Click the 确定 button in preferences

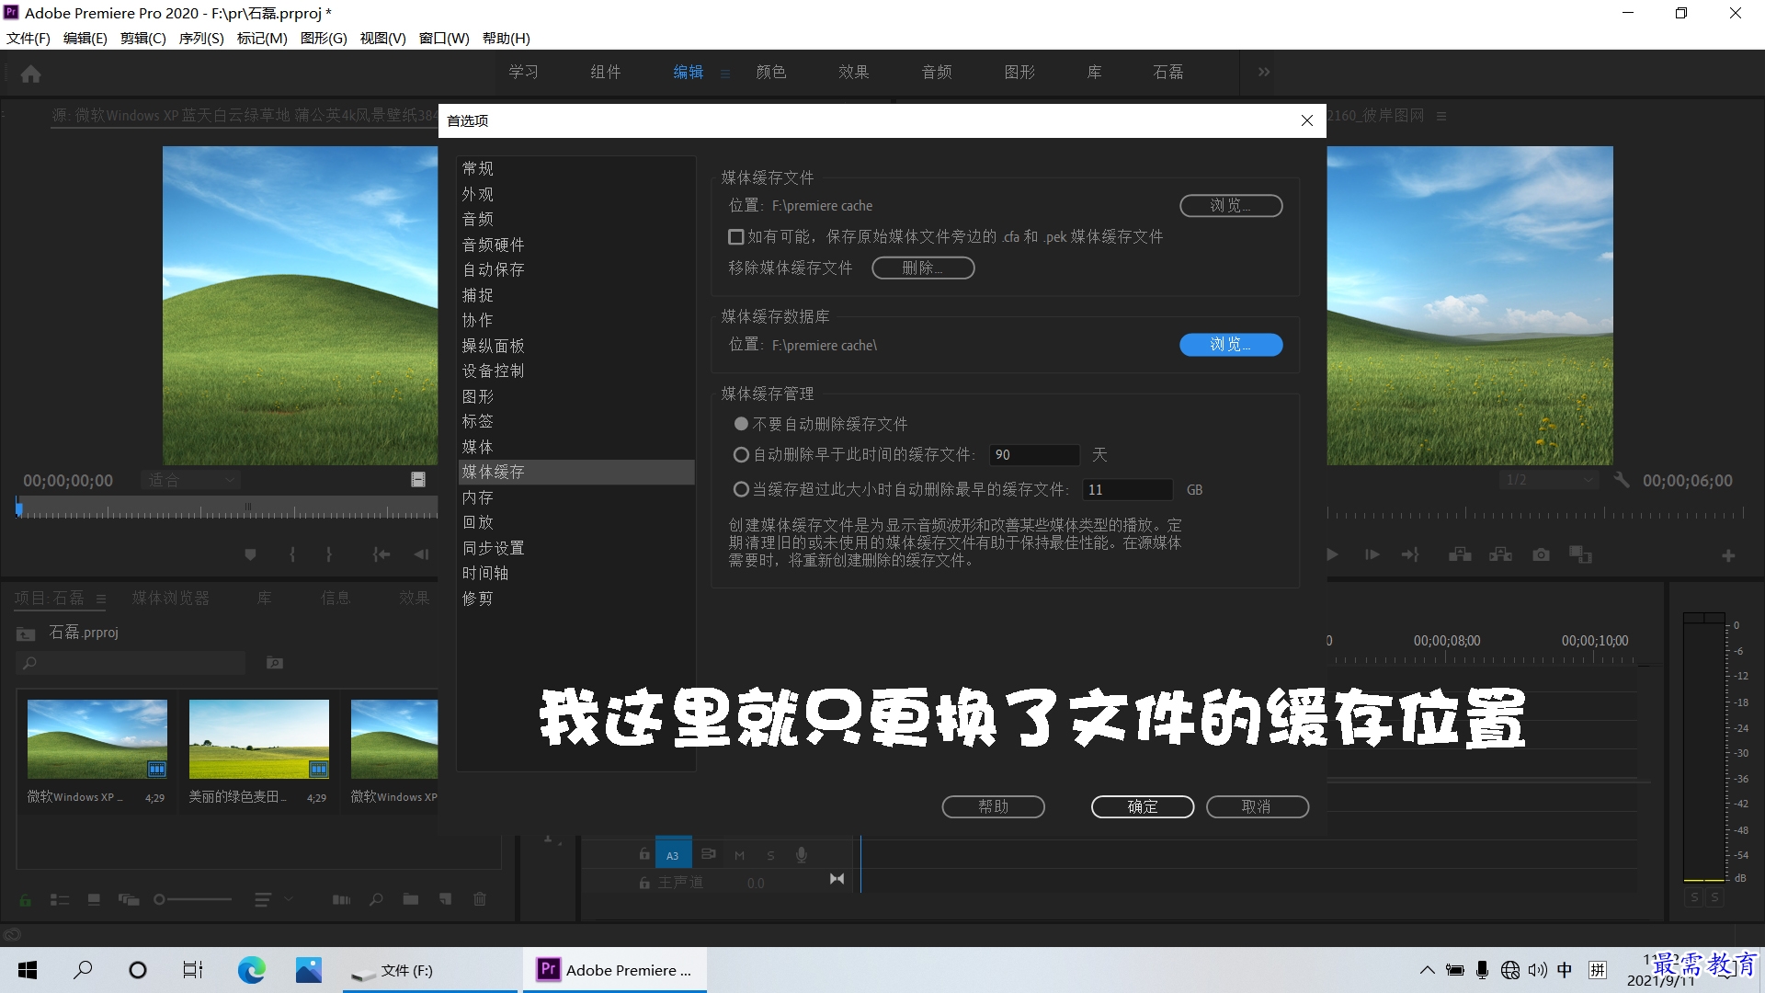(1143, 806)
